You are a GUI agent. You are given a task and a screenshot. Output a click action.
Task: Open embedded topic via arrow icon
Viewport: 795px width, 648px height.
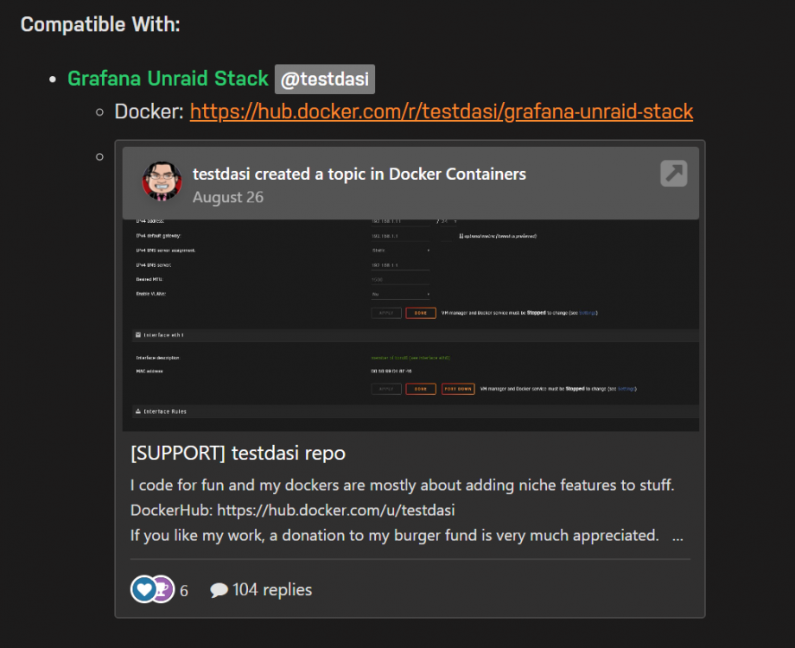673,174
